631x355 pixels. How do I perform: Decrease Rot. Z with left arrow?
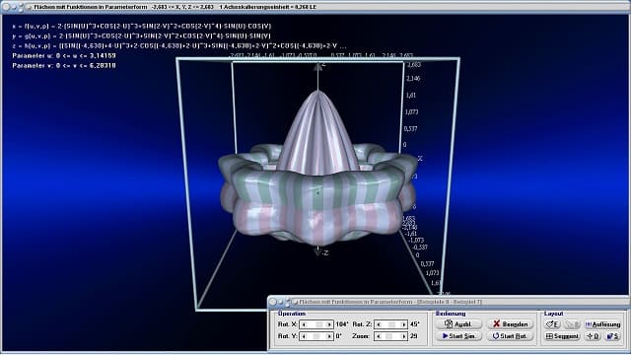click(x=378, y=324)
